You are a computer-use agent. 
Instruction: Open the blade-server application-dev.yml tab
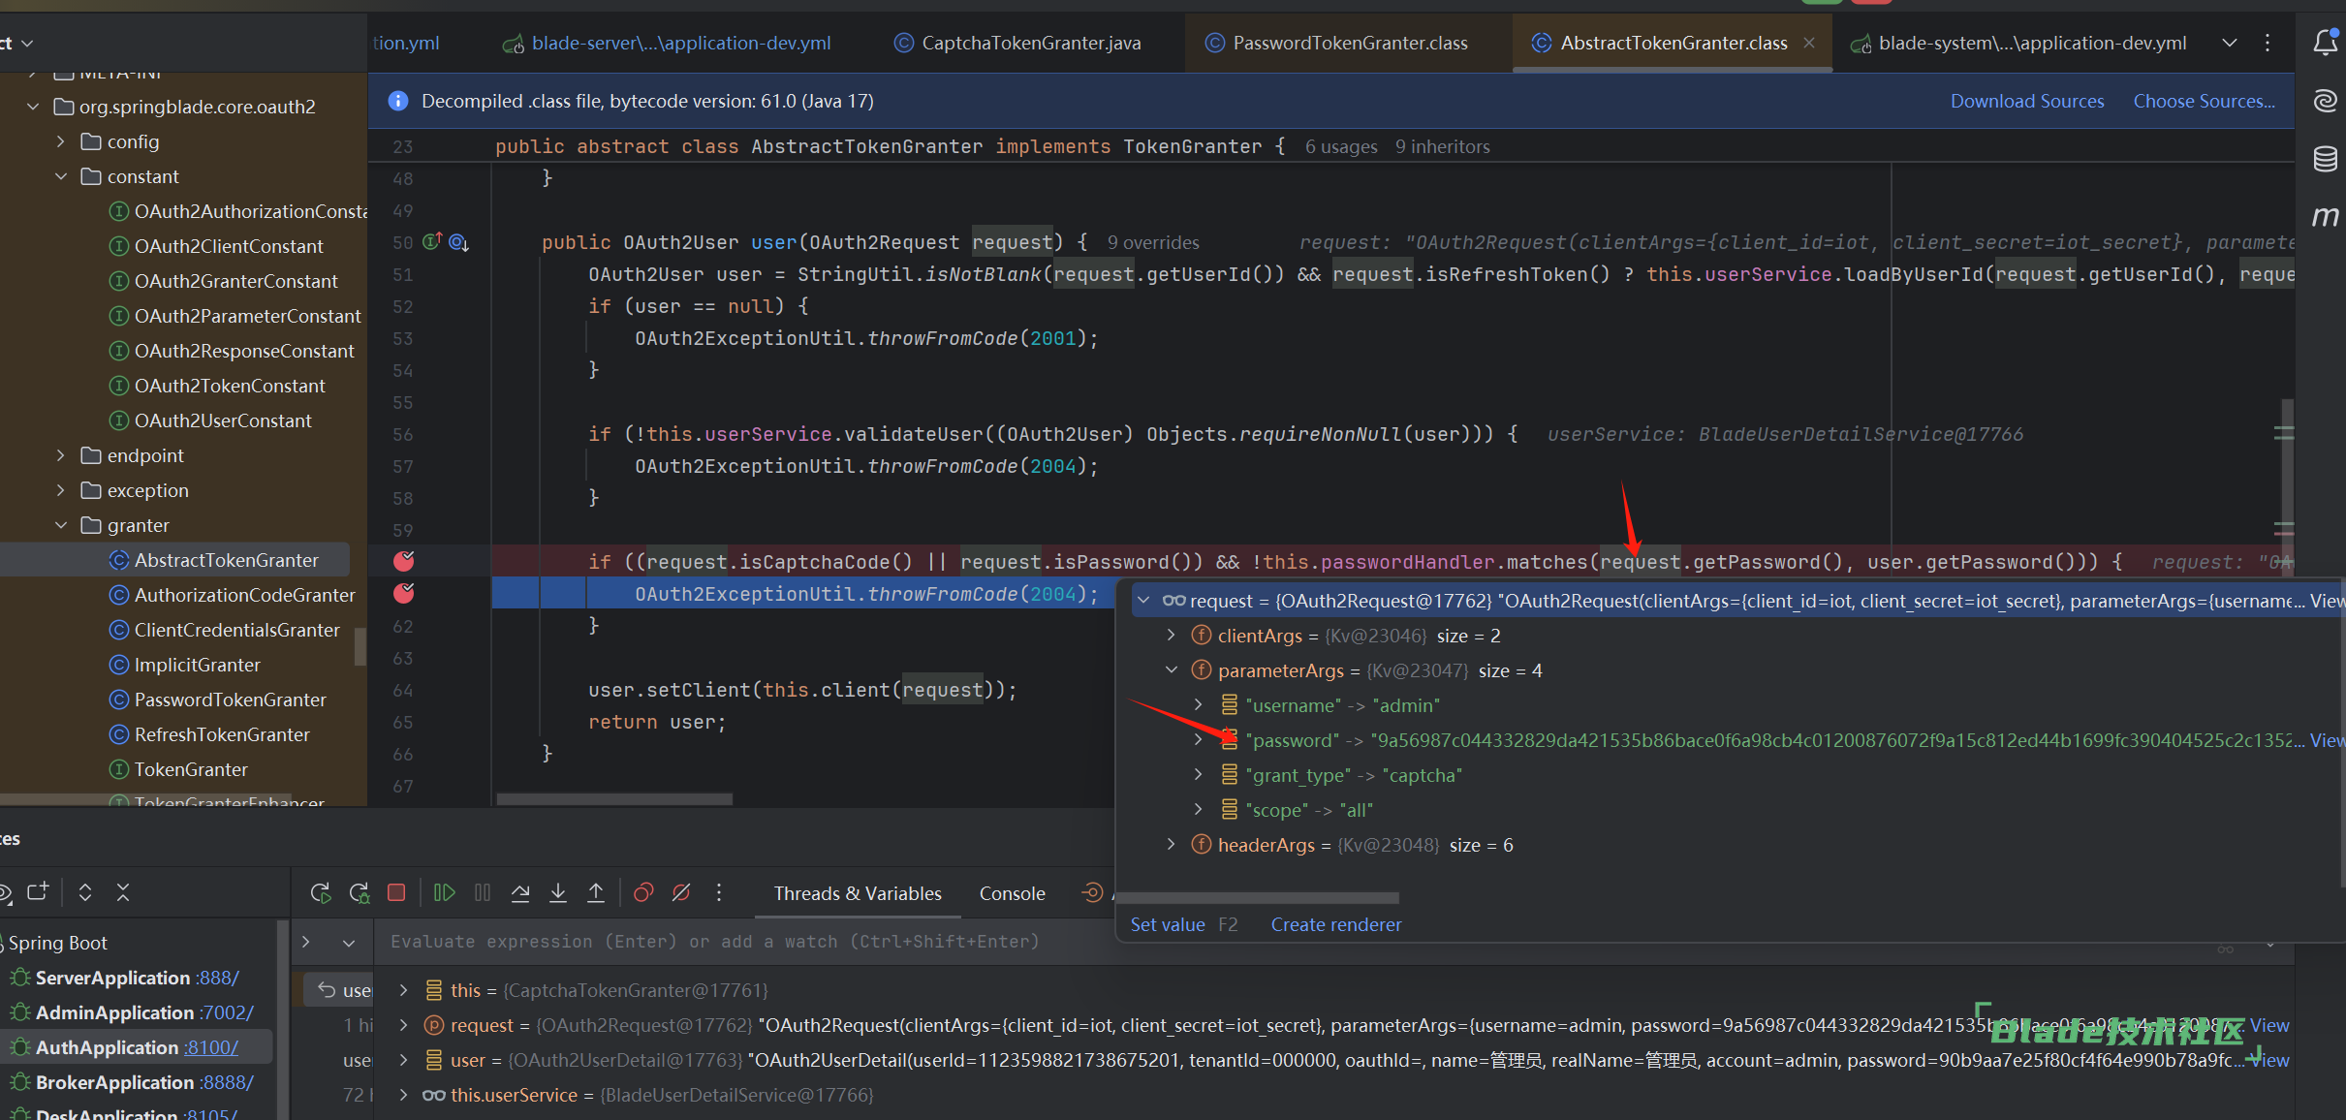tap(667, 43)
